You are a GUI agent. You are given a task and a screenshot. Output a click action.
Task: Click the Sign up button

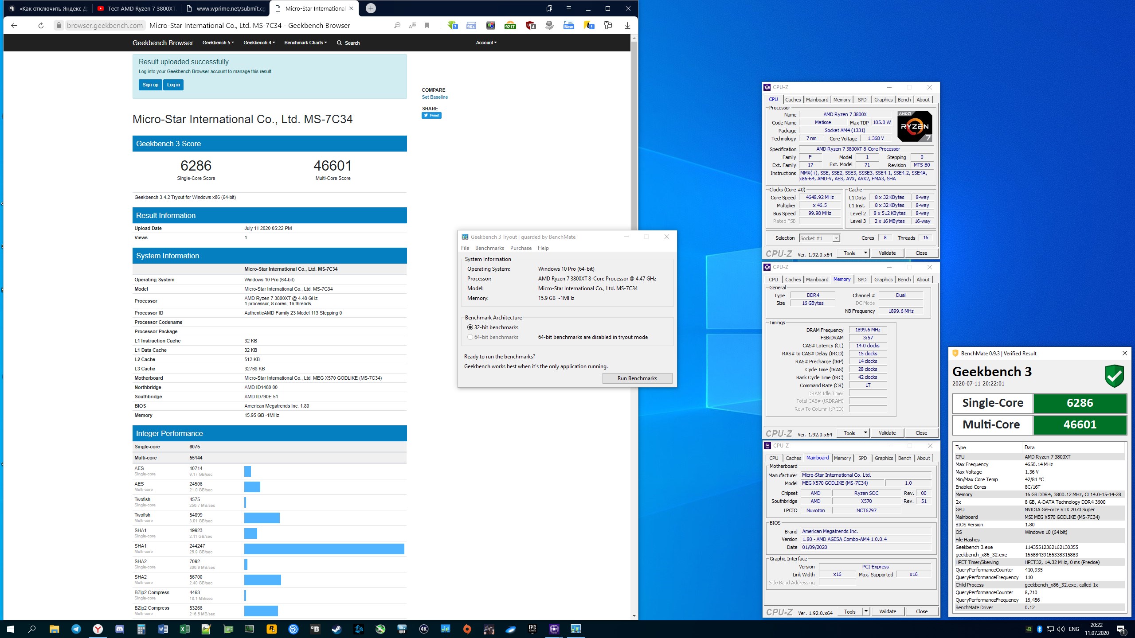(150, 85)
